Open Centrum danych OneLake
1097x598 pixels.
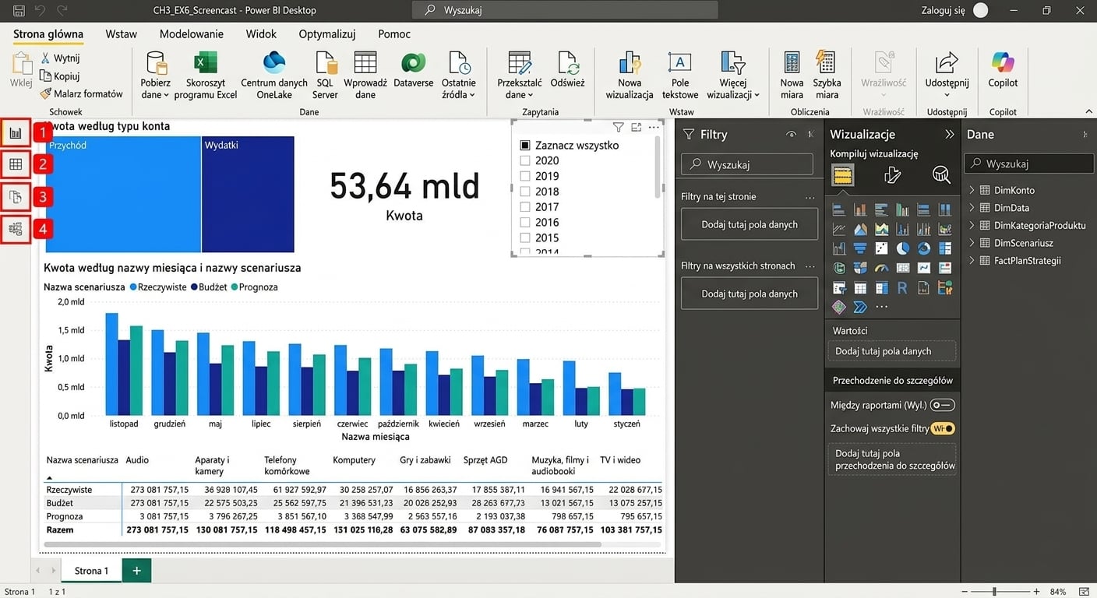pos(274,76)
